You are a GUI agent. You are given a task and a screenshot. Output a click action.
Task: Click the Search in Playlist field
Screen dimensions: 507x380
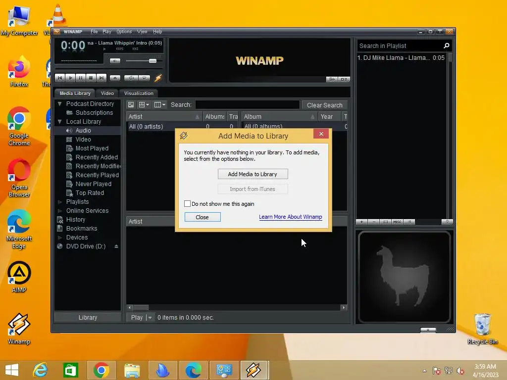[400, 46]
